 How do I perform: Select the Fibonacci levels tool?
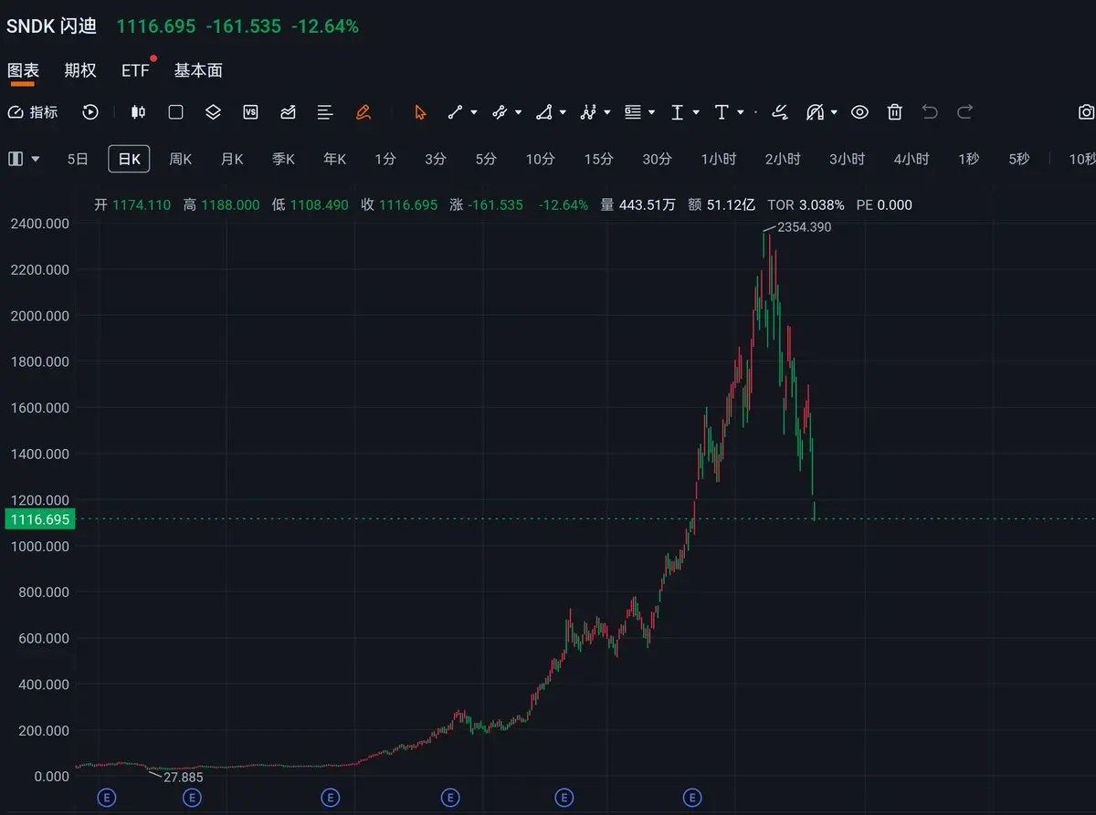pyautogui.click(x=633, y=112)
